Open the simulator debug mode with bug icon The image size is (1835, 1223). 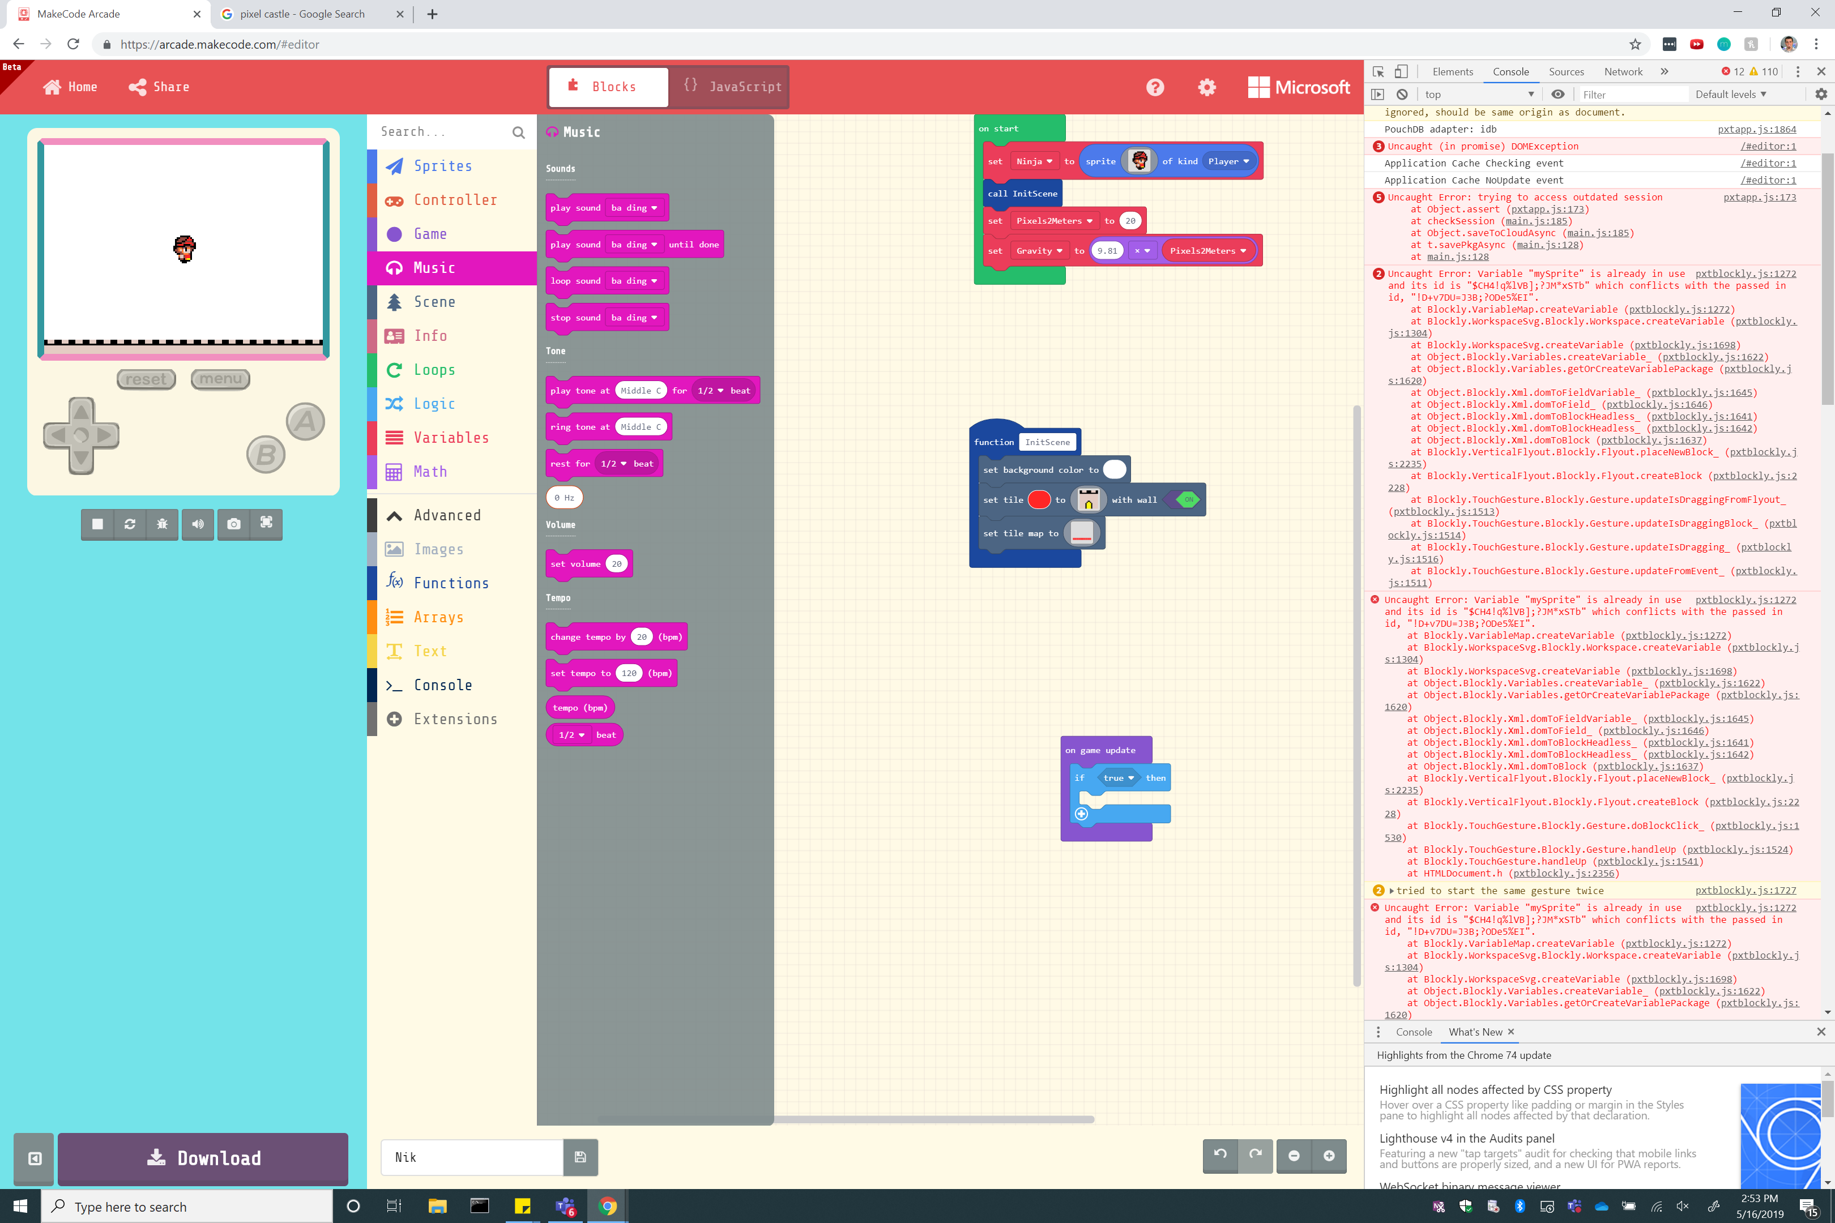[163, 524]
